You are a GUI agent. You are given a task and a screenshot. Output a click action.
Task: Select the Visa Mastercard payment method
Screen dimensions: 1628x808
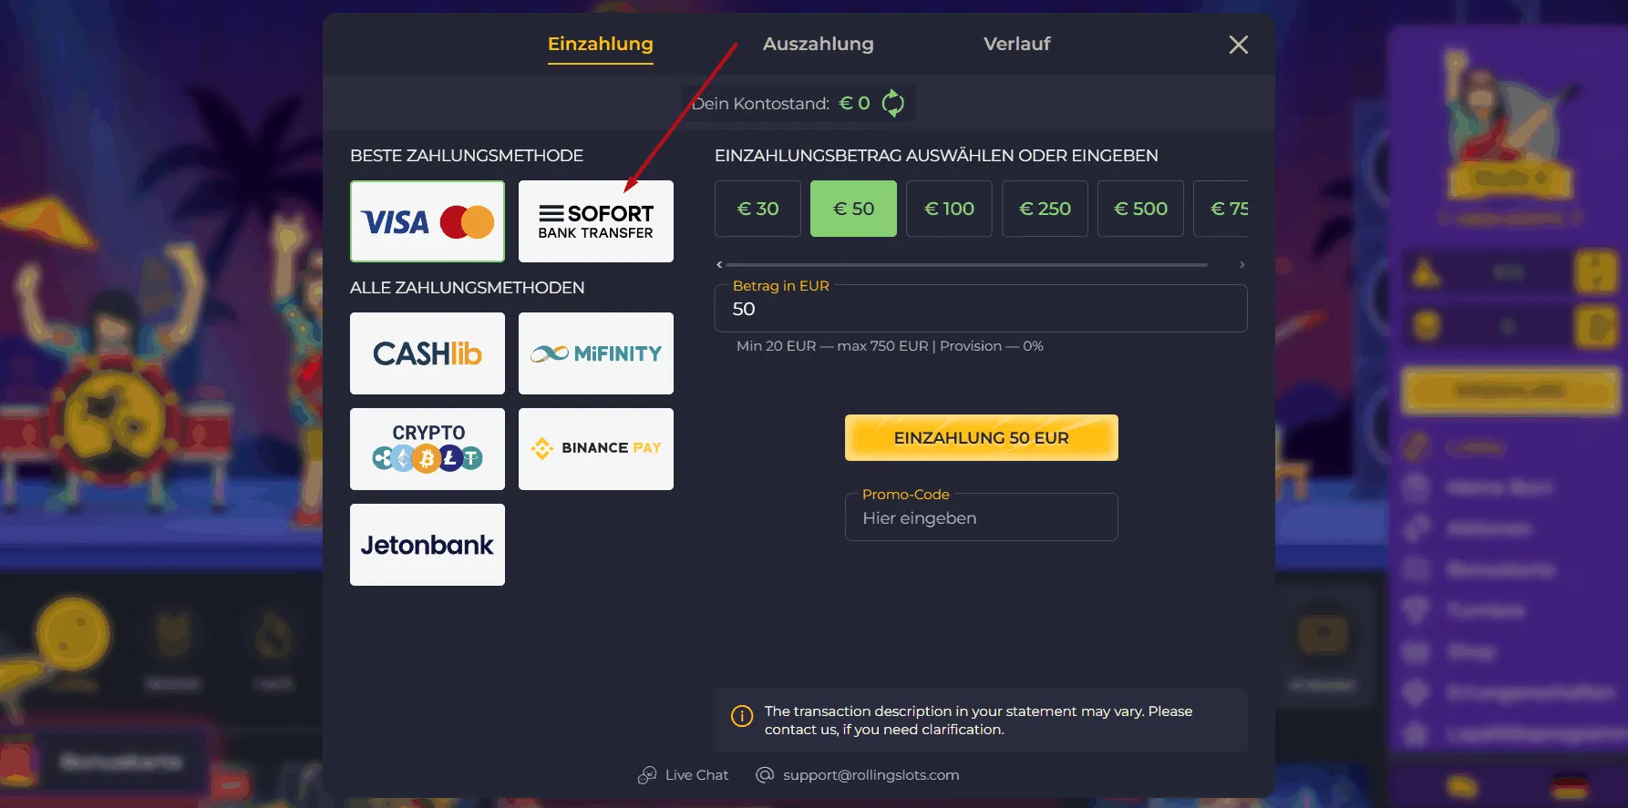[427, 221]
